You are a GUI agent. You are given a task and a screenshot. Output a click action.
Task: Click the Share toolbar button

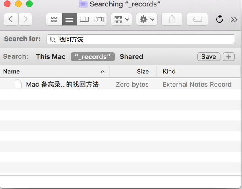pyautogui.click(x=172, y=19)
